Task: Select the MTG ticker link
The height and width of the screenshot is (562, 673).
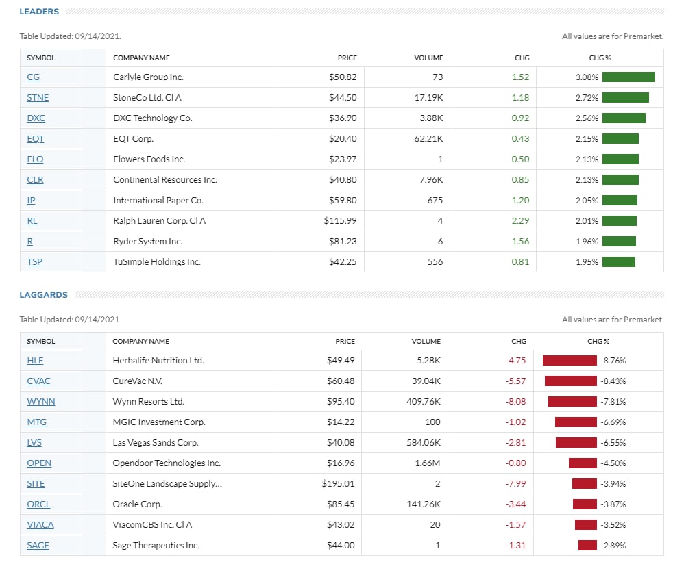Action: [x=36, y=422]
